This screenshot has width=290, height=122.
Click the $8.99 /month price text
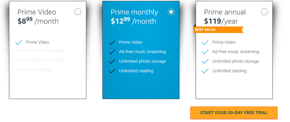[38, 21]
